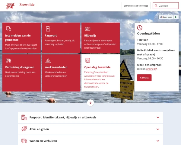This screenshot has width=181, height=145.
Task: Click the moving truck icon on Verhuizing tile
Action: click(8, 60)
